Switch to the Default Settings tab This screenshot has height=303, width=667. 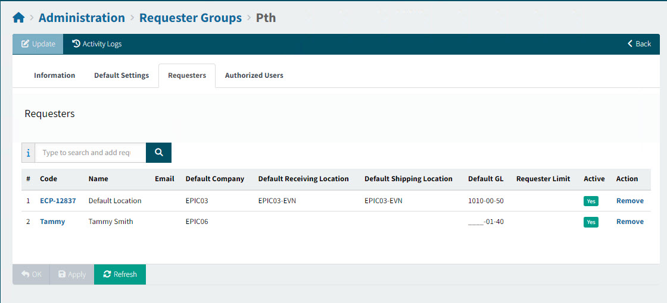121,75
